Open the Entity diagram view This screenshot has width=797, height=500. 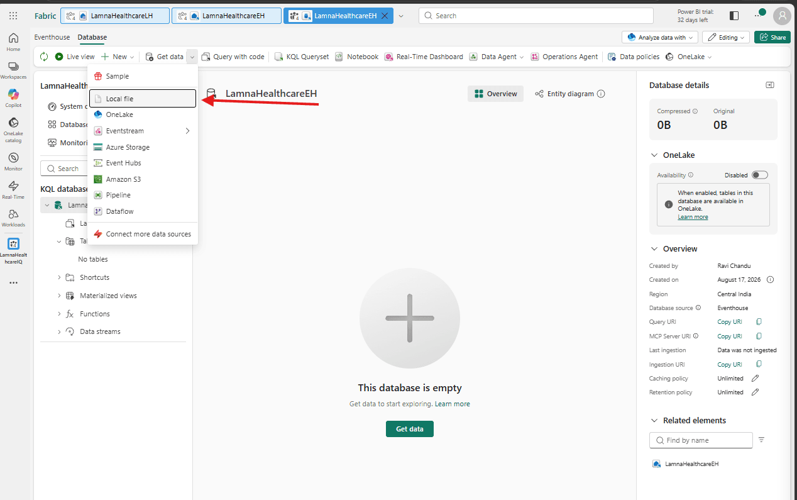click(564, 94)
